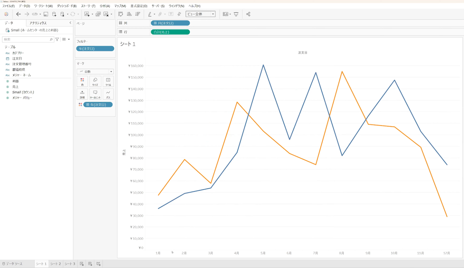This screenshot has height=268, width=464.
Task: Click the swap rows and columns icon
Action: click(121, 14)
